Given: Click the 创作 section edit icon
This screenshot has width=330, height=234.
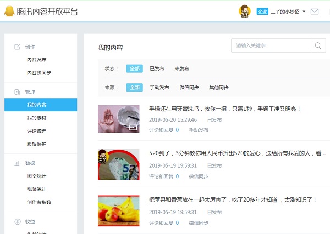Looking at the screenshot, I should click(17, 47).
